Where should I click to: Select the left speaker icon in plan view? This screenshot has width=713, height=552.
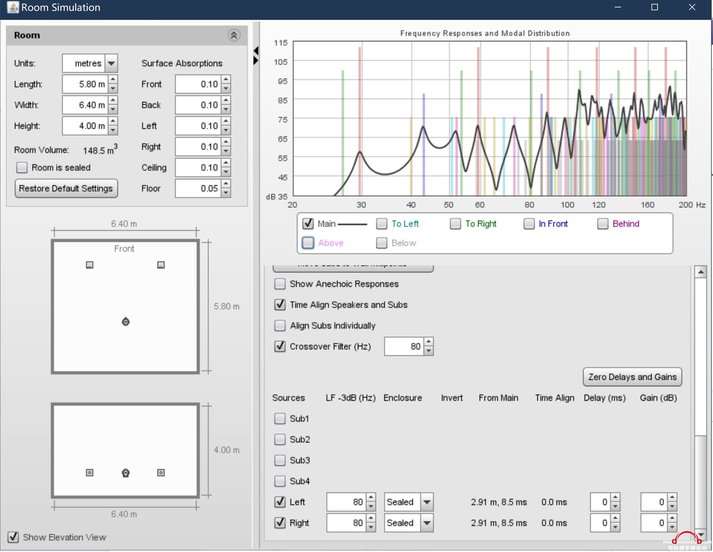click(x=89, y=265)
